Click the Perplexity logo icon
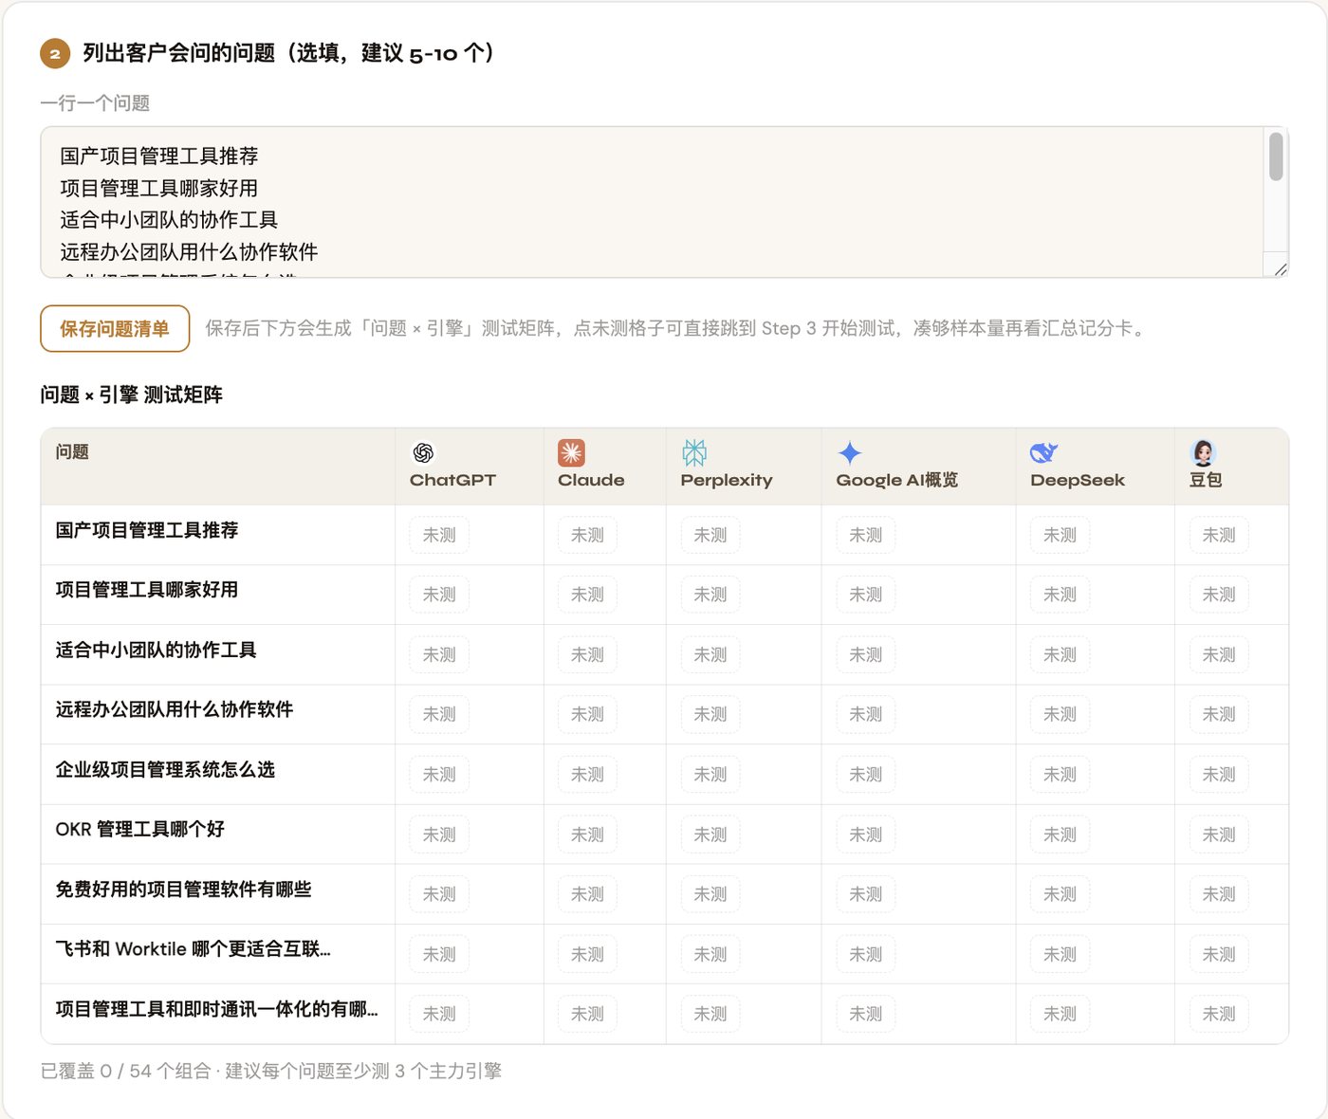Image resolution: width=1328 pixels, height=1119 pixels. click(x=694, y=452)
